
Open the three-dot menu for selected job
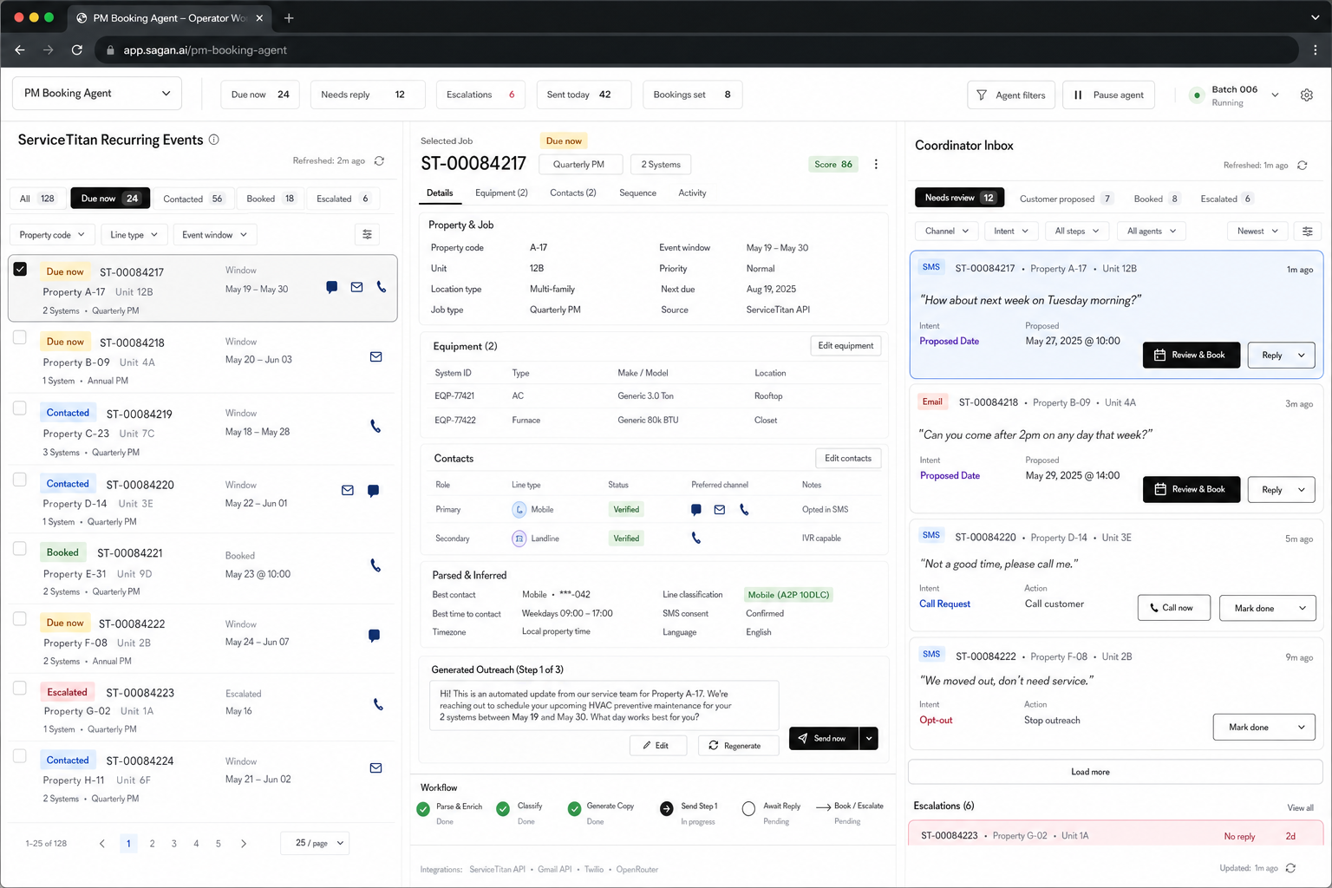click(x=876, y=164)
